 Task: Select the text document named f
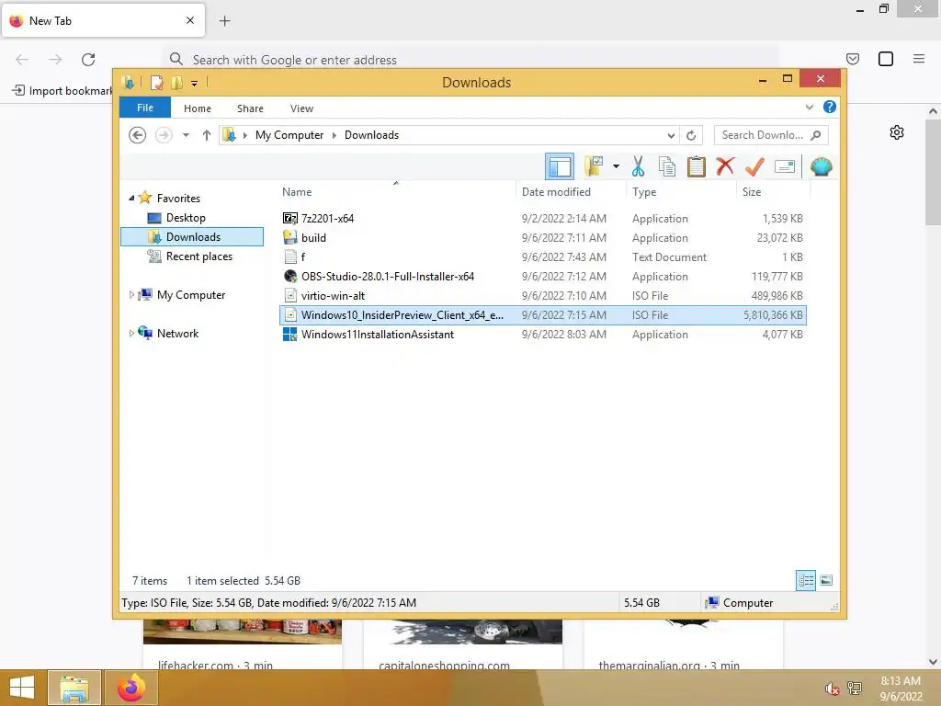point(542,257)
